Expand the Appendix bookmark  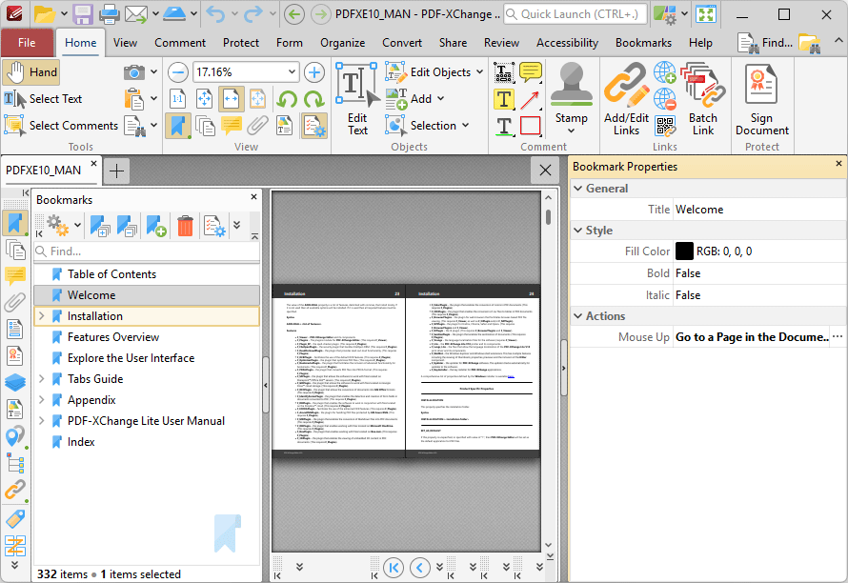(42, 400)
